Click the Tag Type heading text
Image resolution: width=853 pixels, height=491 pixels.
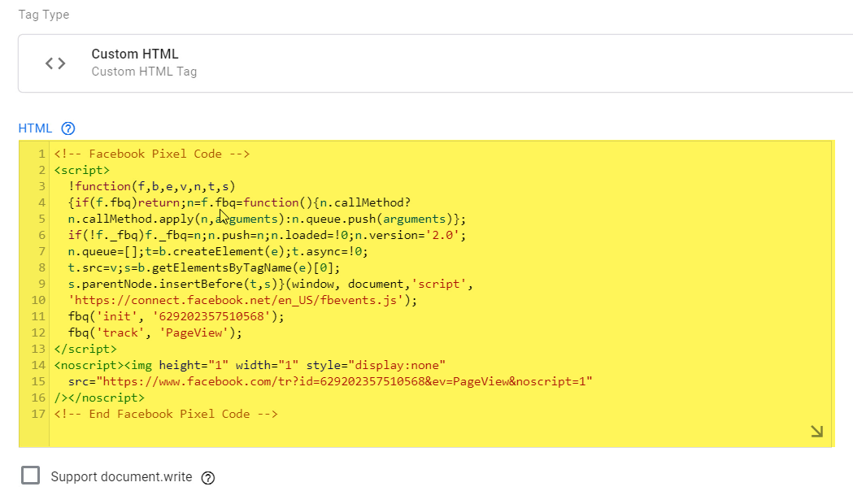pyautogui.click(x=44, y=15)
